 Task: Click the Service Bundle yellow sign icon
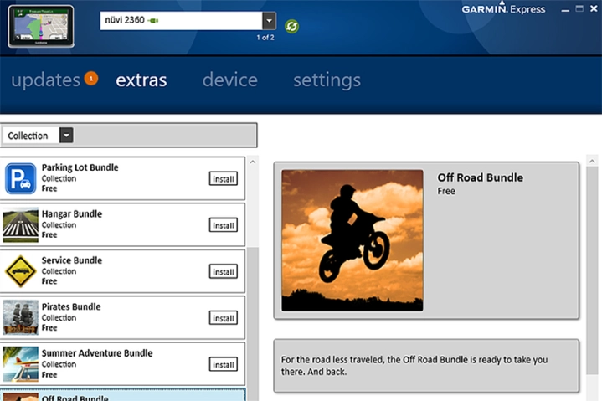pyautogui.click(x=21, y=271)
